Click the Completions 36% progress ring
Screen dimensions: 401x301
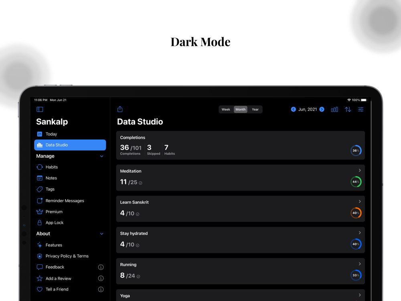pyautogui.click(x=356, y=150)
